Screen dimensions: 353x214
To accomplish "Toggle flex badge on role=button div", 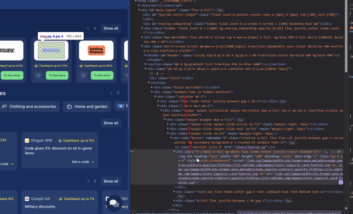I will 292,143.
